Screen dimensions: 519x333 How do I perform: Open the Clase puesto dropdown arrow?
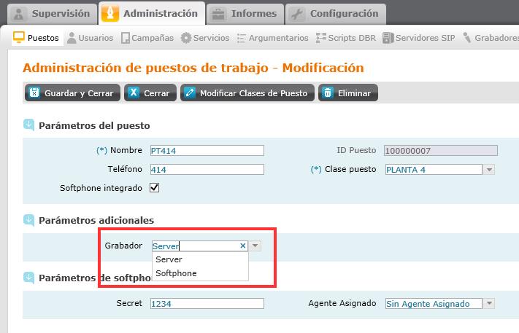pos(489,170)
